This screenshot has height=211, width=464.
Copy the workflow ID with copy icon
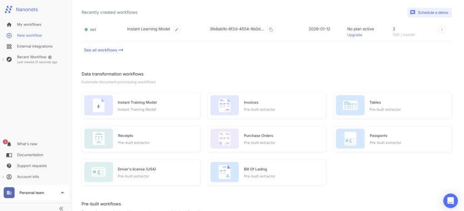271,29
